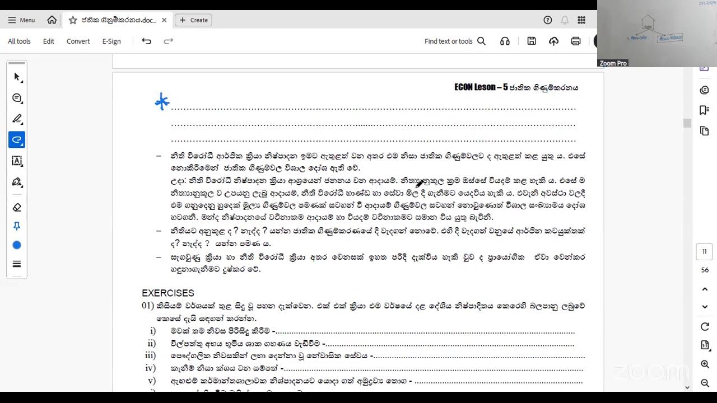The width and height of the screenshot is (717, 403).
Task: Upload document to cloud
Action: tap(553, 41)
